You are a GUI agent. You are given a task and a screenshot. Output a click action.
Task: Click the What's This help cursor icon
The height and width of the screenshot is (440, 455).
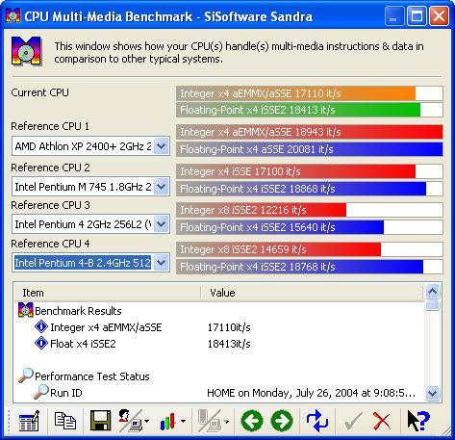point(418,421)
